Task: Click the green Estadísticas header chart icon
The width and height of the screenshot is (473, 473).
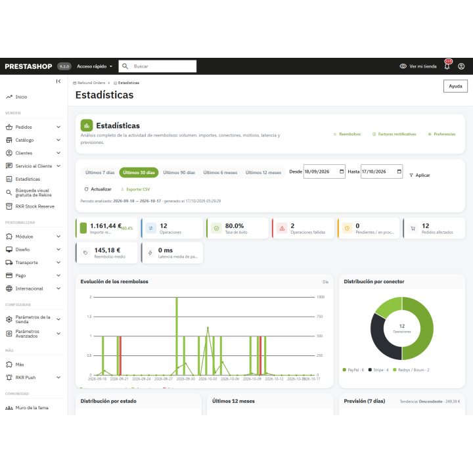Action: pos(87,125)
